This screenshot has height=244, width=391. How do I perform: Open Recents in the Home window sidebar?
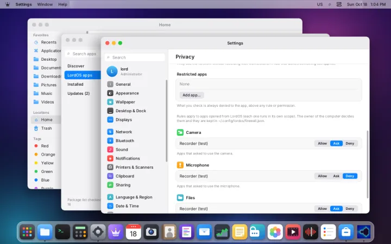click(x=46, y=42)
